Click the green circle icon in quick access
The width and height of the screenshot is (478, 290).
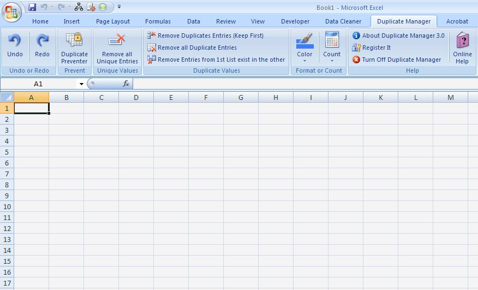103,7
